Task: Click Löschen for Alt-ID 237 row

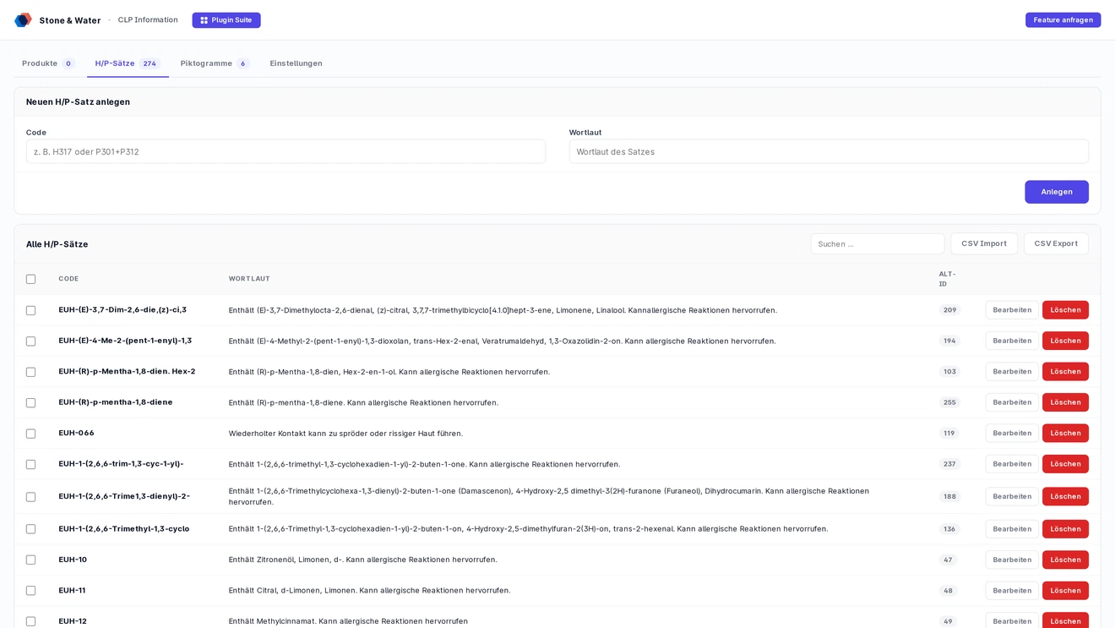Action: coord(1065,464)
